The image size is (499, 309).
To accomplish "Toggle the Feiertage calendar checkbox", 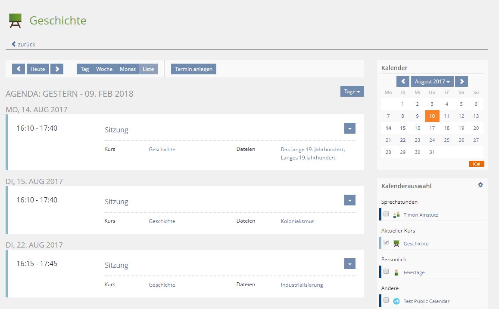I will [386, 272].
